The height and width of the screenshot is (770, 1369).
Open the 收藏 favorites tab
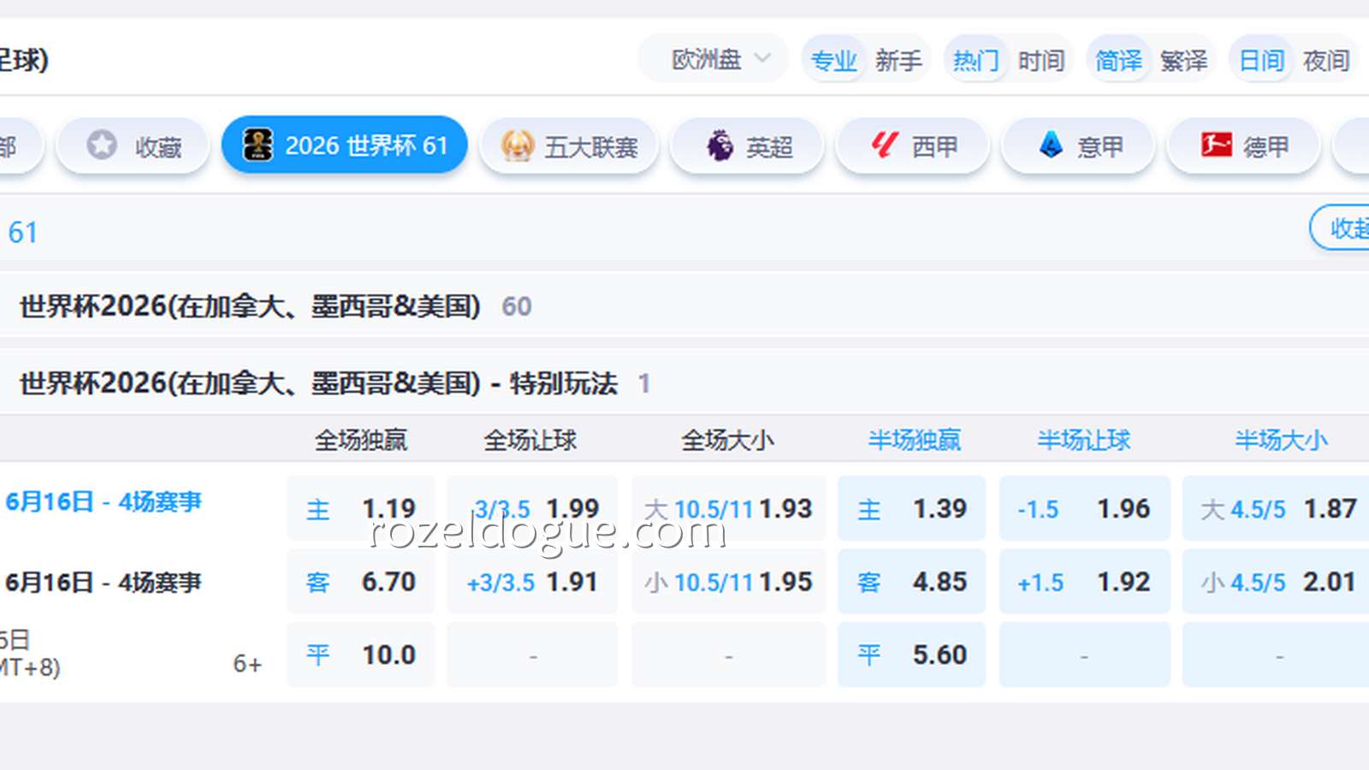[133, 146]
